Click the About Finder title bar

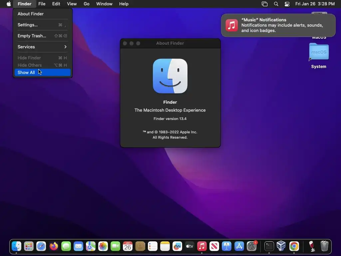point(170,43)
